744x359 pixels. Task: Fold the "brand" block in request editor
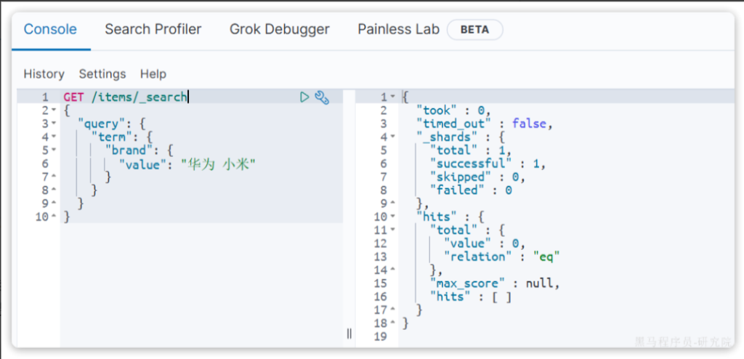(x=54, y=150)
